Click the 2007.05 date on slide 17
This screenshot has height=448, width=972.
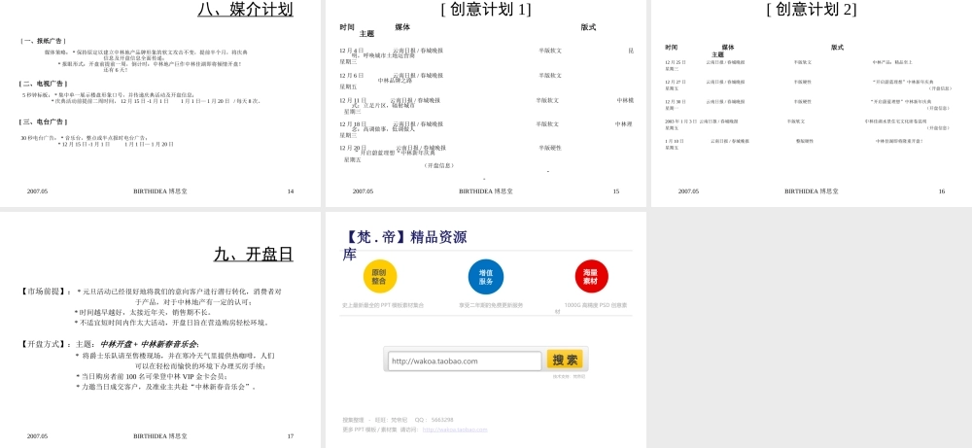coord(37,436)
